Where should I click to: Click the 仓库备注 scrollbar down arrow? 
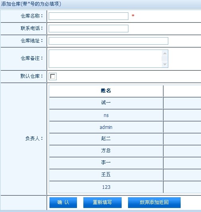tap(165, 64)
